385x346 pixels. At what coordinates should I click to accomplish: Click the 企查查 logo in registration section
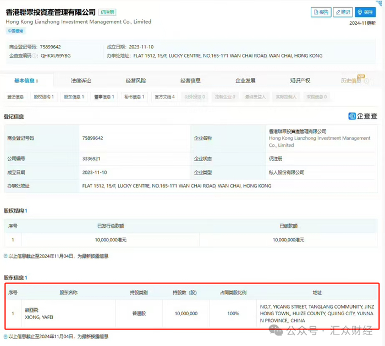point(363,116)
